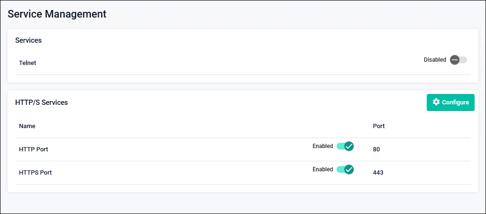The image size is (486, 214).
Task: Select the HTTP Port row label
Action: [x=33, y=149]
